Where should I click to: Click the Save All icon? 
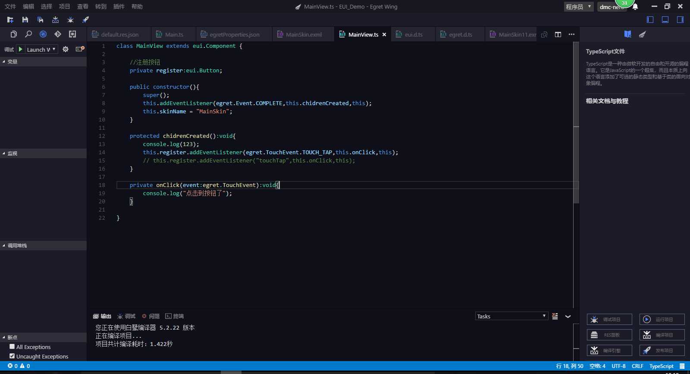click(40, 20)
